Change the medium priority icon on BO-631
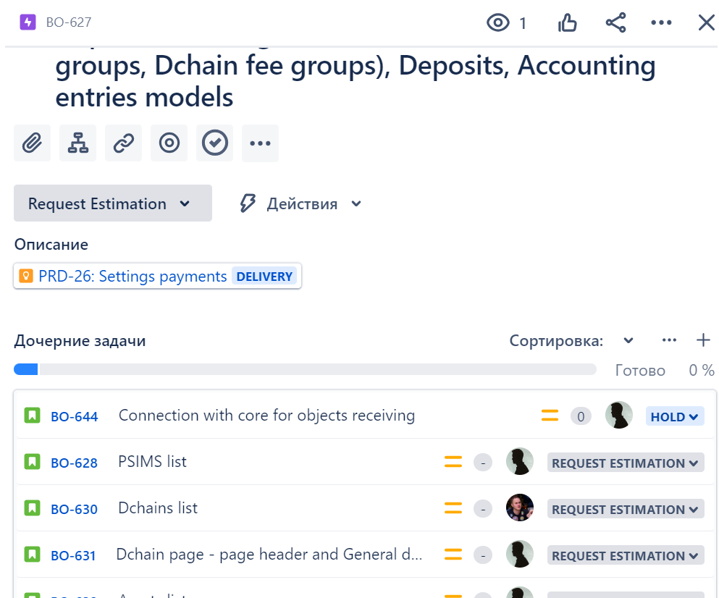719x598 pixels. click(453, 555)
